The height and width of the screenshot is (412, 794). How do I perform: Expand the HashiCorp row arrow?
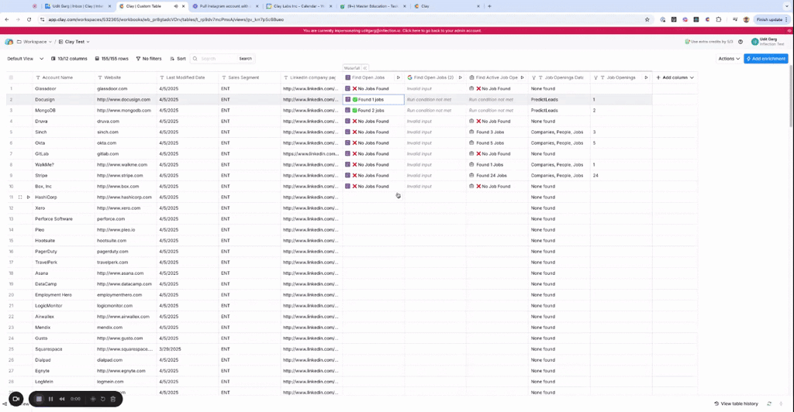tap(29, 197)
